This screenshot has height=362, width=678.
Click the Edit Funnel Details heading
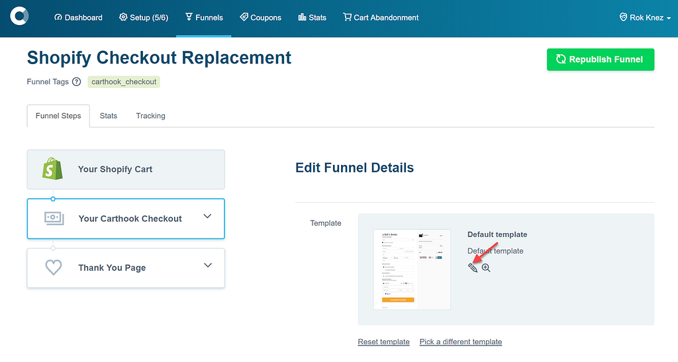[355, 168]
